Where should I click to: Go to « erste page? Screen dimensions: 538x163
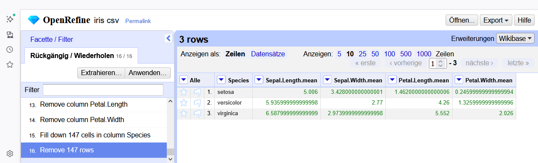[x=365, y=63]
